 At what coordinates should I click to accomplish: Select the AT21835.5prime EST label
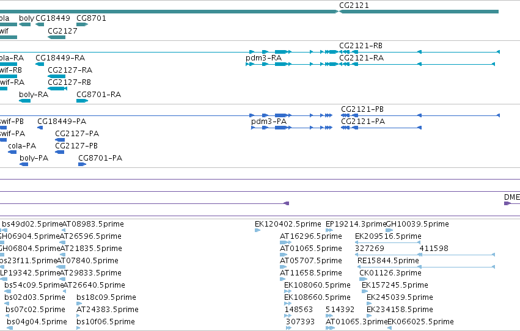tap(91, 249)
